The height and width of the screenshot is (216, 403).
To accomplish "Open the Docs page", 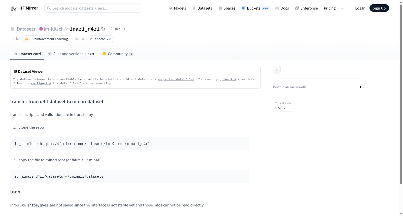I will (282, 8).
